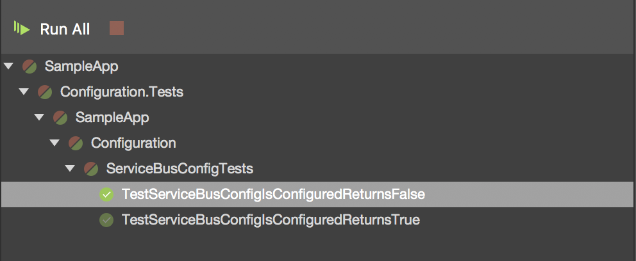Select the Configuration namespace label
This screenshot has height=261, width=636.
(133, 143)
